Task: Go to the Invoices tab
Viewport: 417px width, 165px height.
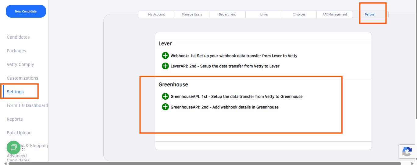Action: 299,14
